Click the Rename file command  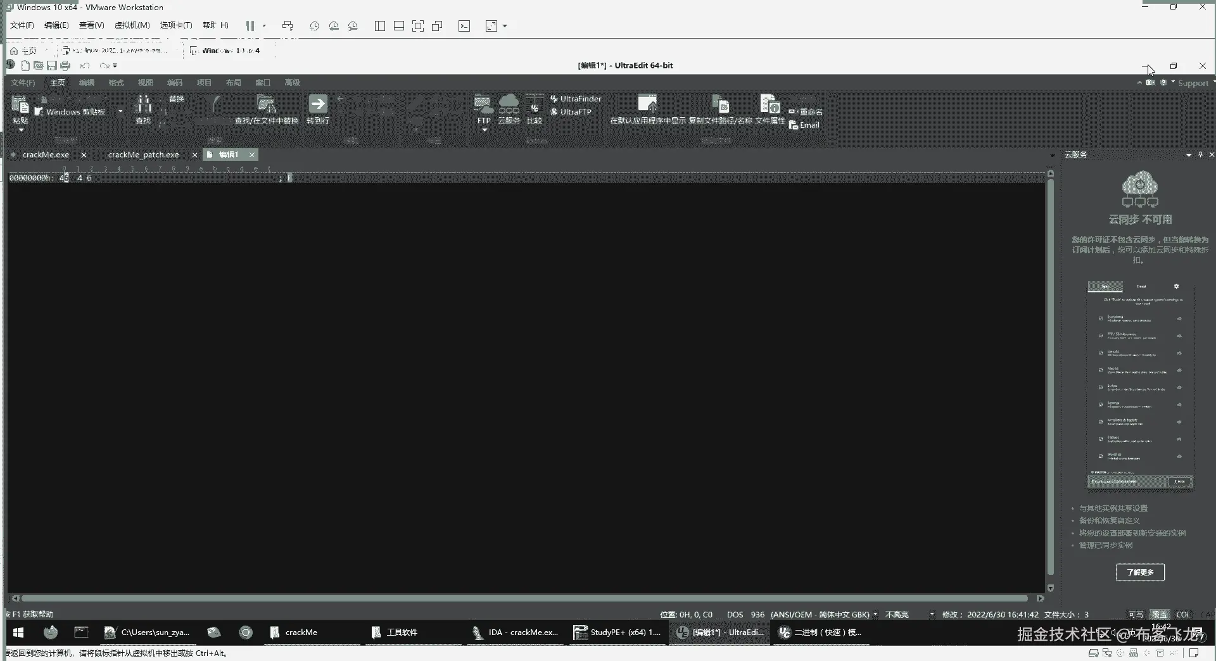pyautogui.click(x=806, y=112)
